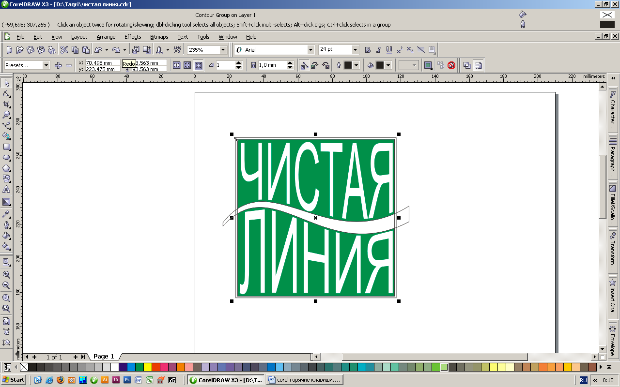Pick the red palette swatch
Image resolution: width=620 pixels, height=387 pixels.
(x=156, y=367)
